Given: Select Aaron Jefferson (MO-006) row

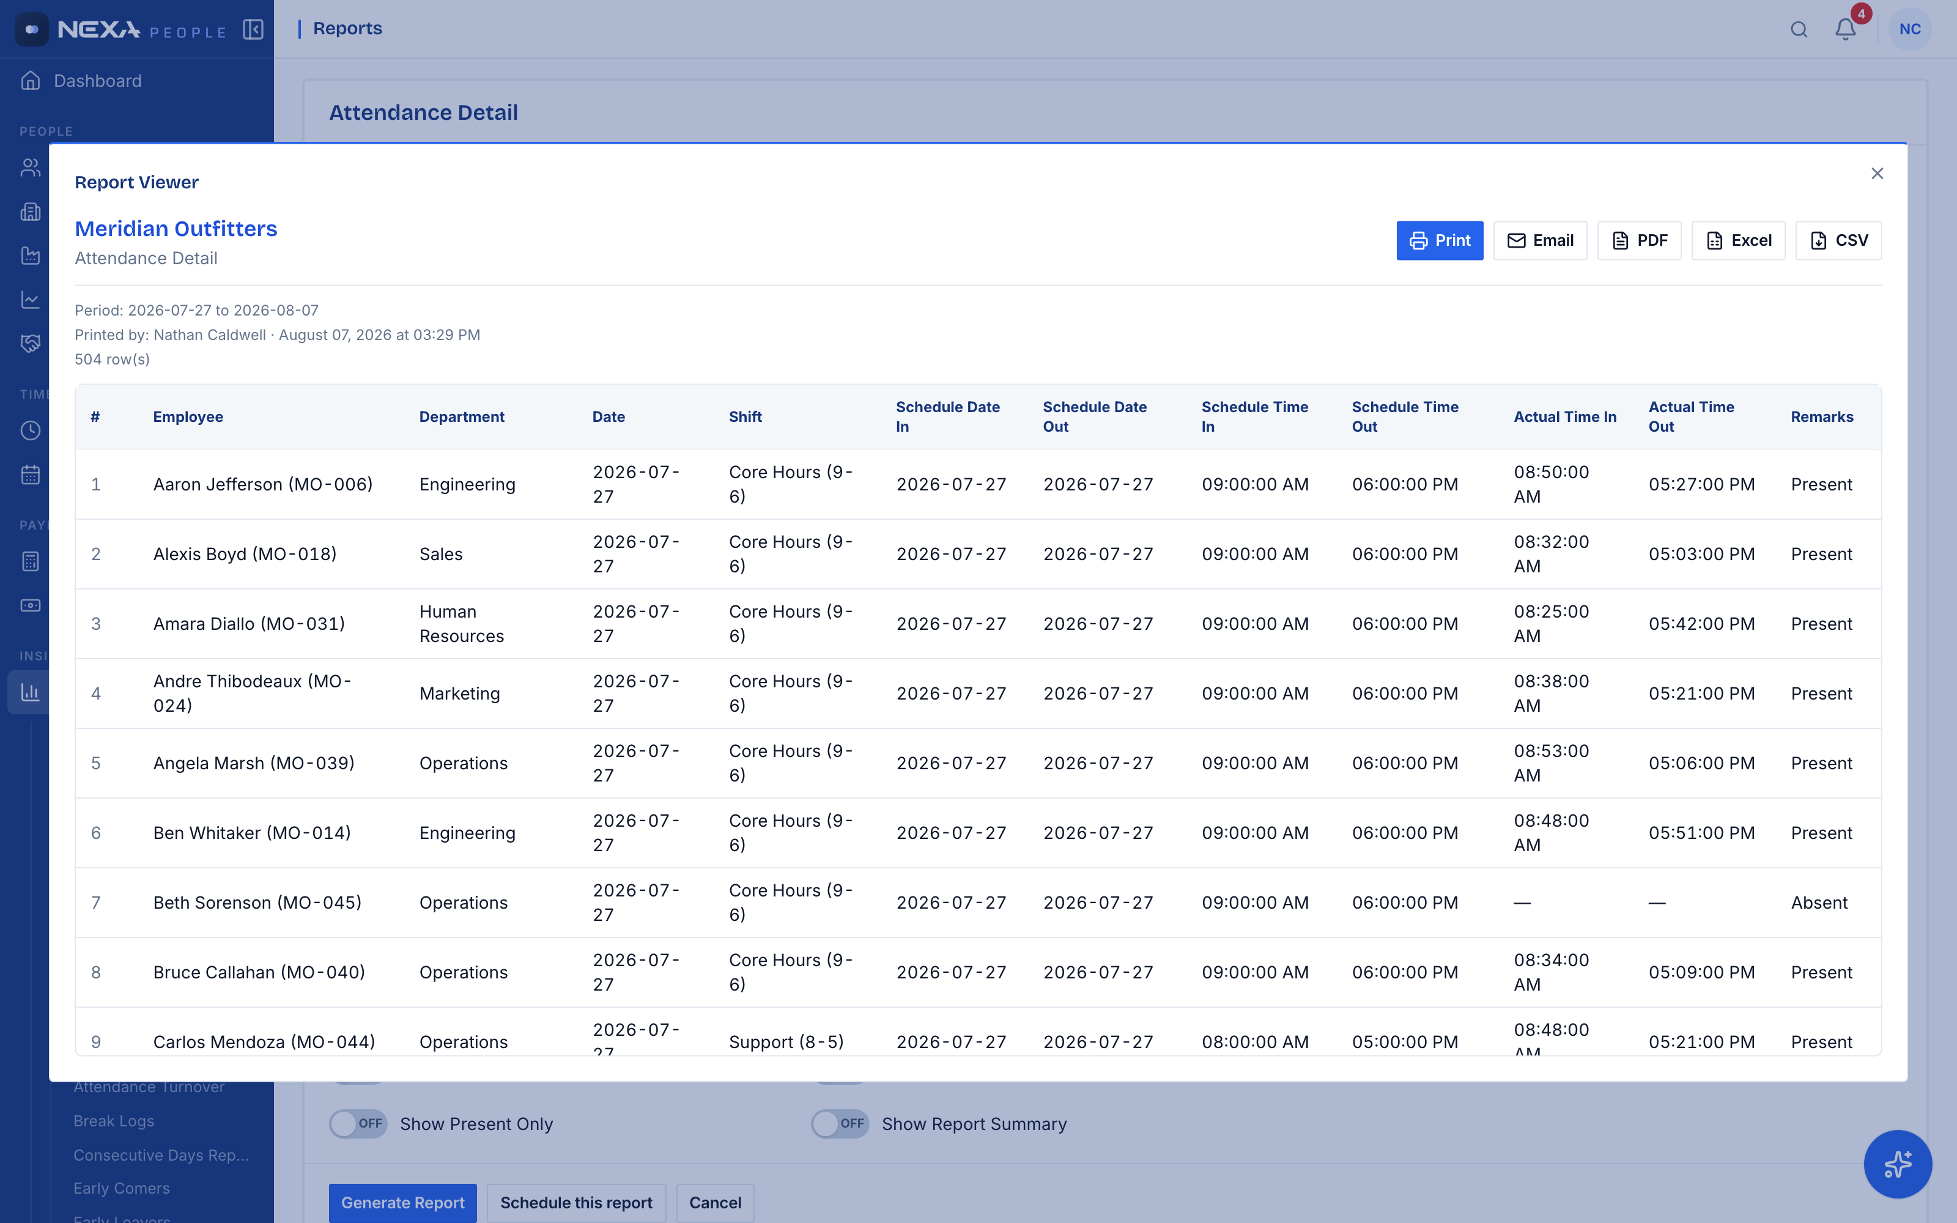Looking at the screenshot, I should tap(978, 484).
